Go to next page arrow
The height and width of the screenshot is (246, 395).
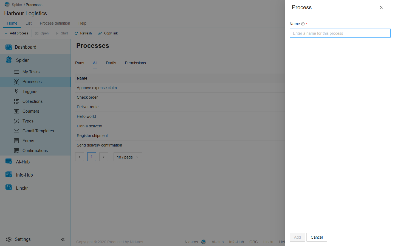coord(104,157)
